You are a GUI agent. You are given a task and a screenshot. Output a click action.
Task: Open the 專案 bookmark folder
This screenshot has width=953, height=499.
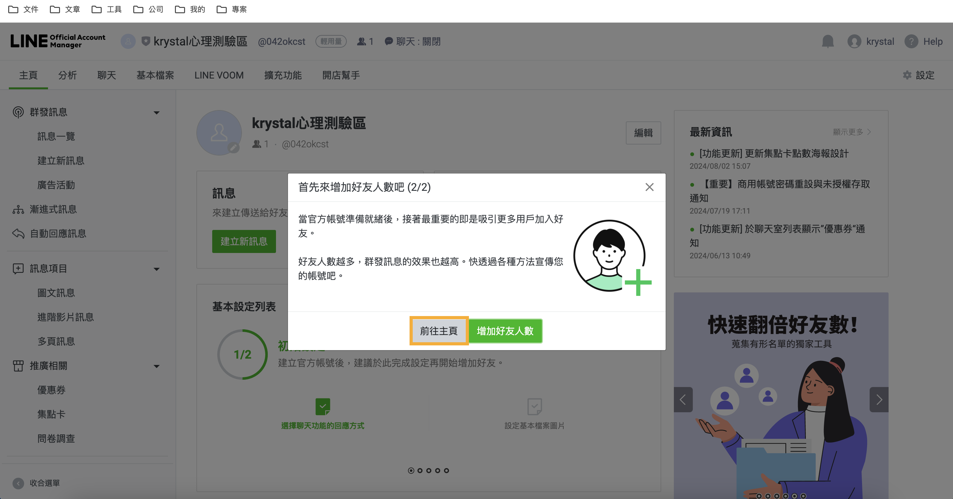(232, 9)
